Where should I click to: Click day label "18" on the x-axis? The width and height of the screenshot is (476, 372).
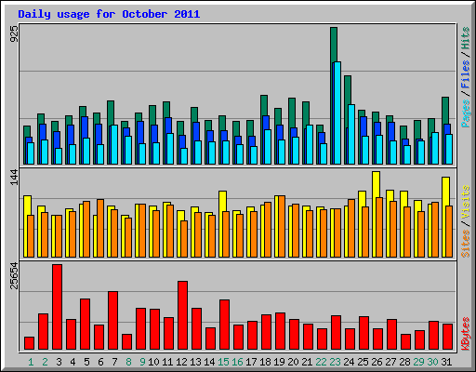click(265, 362)
